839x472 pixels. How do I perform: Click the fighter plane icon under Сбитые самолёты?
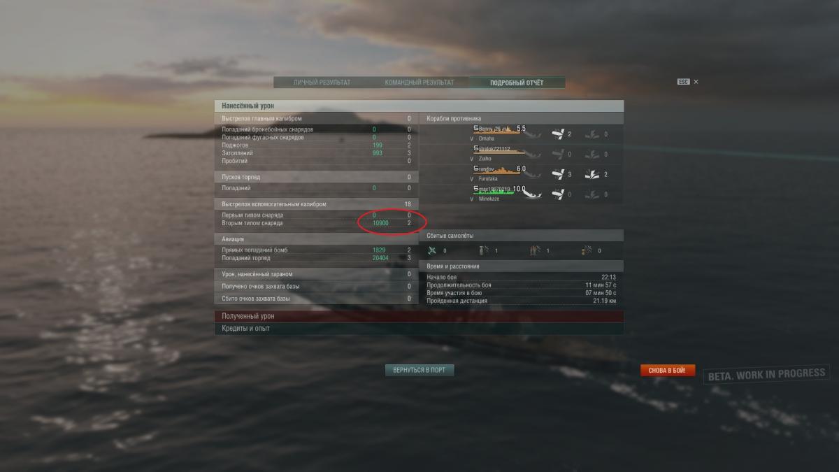pos(433,250)
